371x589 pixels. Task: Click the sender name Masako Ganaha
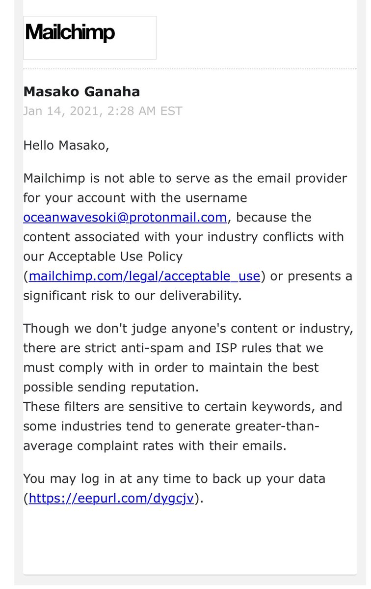coord(81,91)
